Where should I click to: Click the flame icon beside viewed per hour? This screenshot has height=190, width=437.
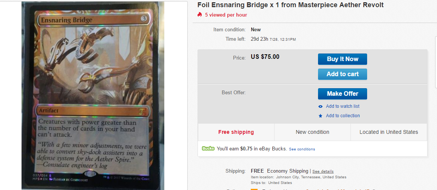click(x=200, y=15)
